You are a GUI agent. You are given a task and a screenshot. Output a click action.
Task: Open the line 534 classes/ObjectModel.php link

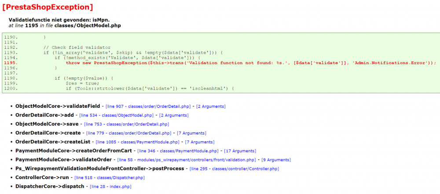[x=117, y=115]
